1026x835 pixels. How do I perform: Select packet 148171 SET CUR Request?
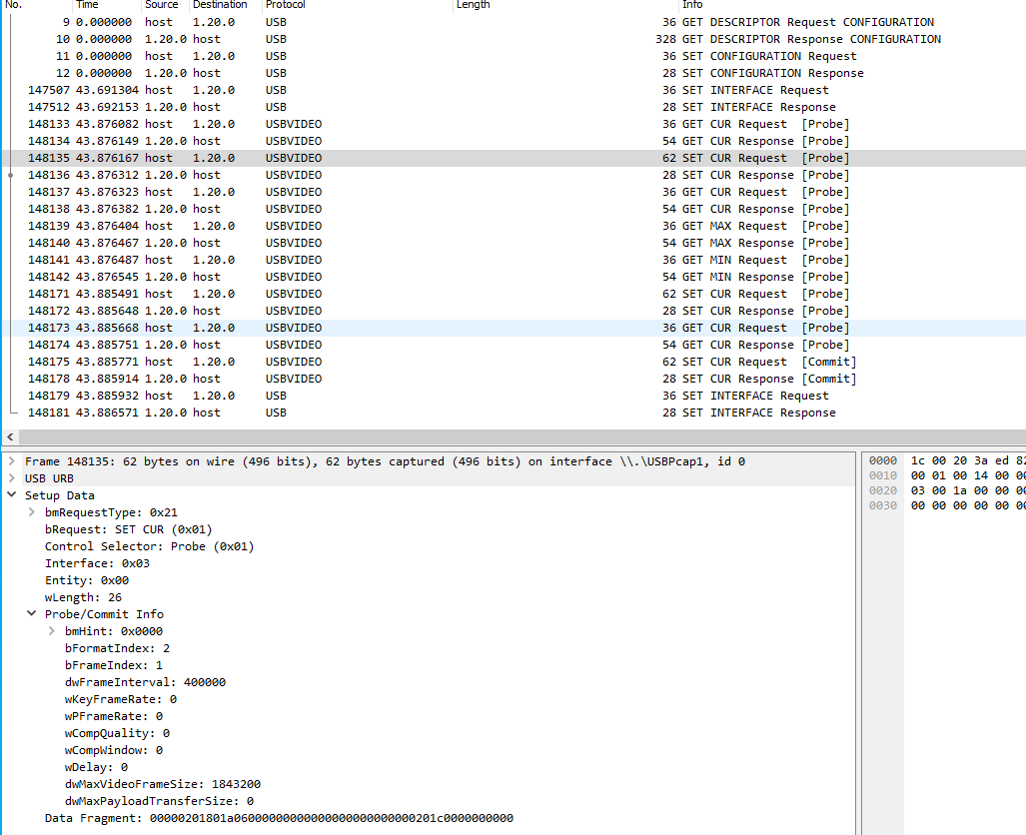point(513,295)
